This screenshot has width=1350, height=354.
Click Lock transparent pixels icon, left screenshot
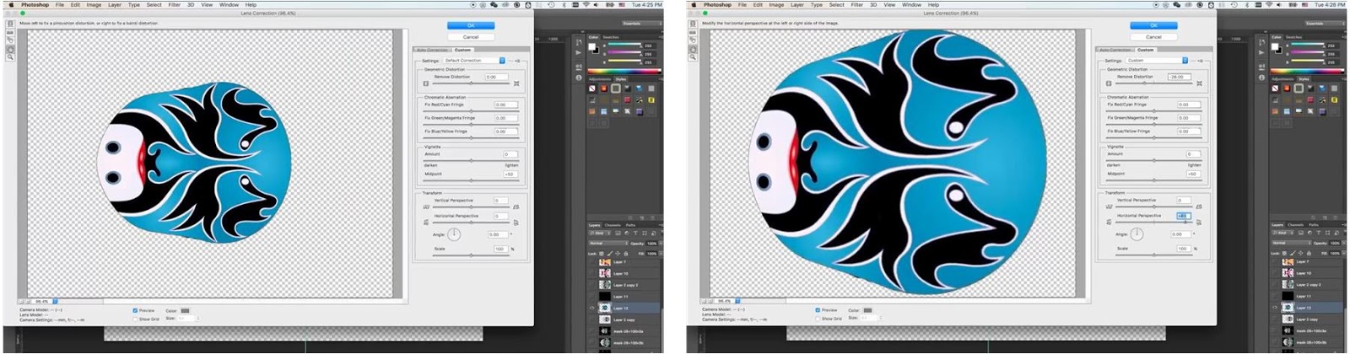coord(602,254)
